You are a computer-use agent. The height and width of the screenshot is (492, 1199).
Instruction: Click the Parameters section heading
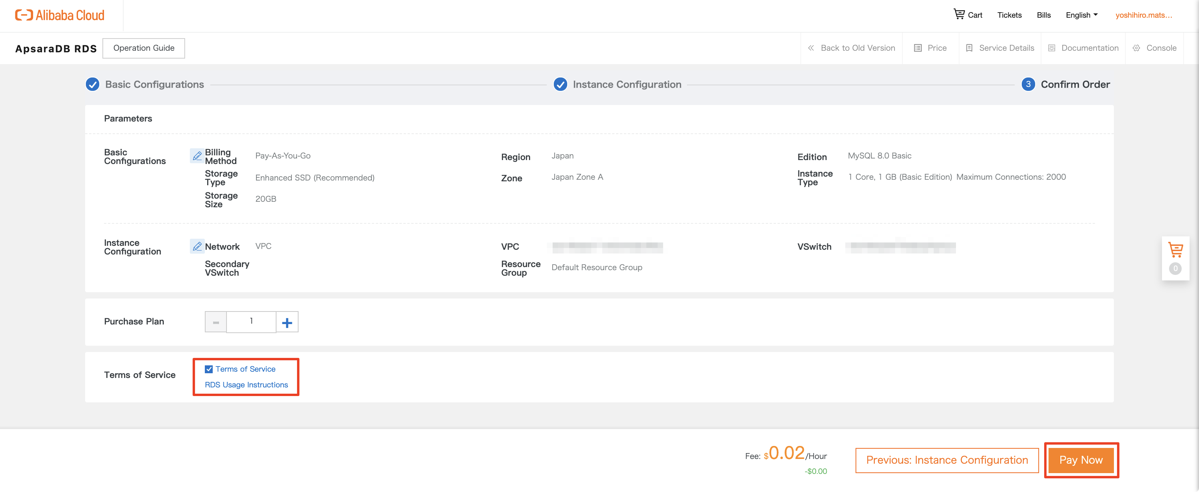pyautogui.click(x=128, y=118)
